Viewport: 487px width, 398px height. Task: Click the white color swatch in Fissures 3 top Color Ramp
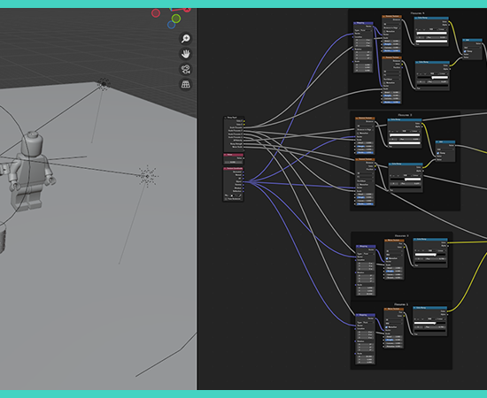pos(405,143)
